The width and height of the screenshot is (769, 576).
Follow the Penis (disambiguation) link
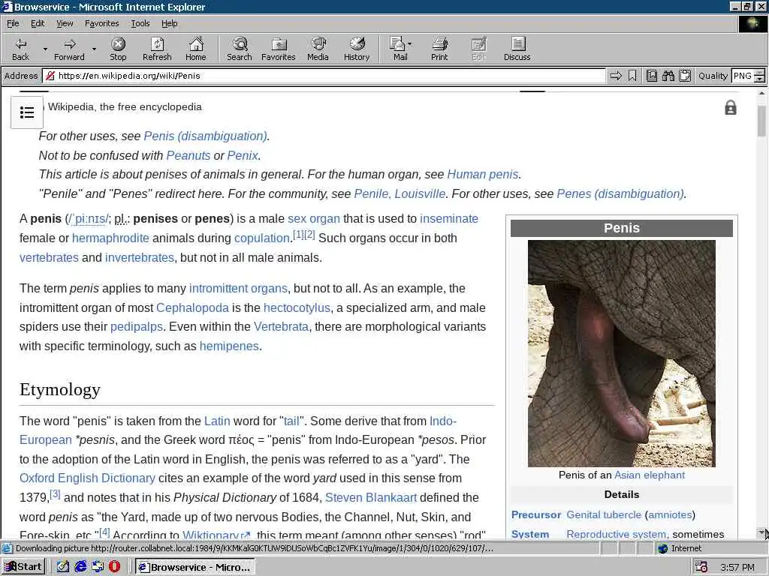coord(205,136)
